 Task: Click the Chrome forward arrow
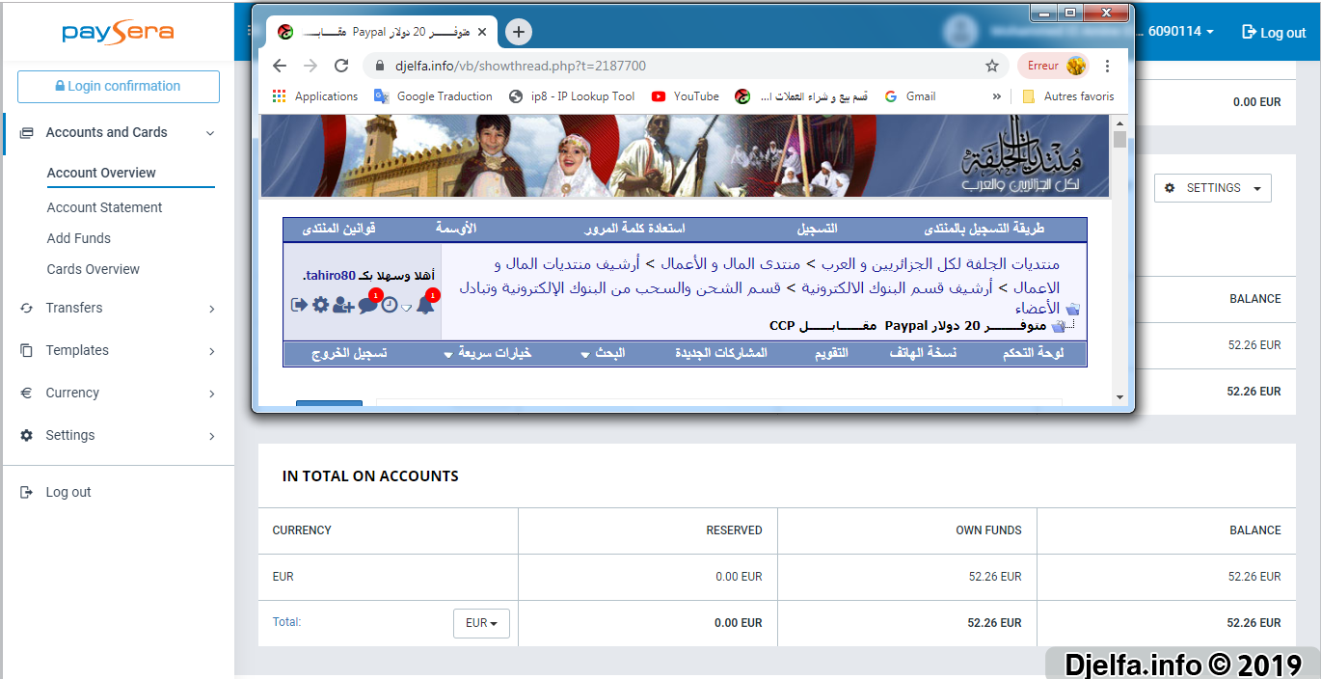(310, 66)
